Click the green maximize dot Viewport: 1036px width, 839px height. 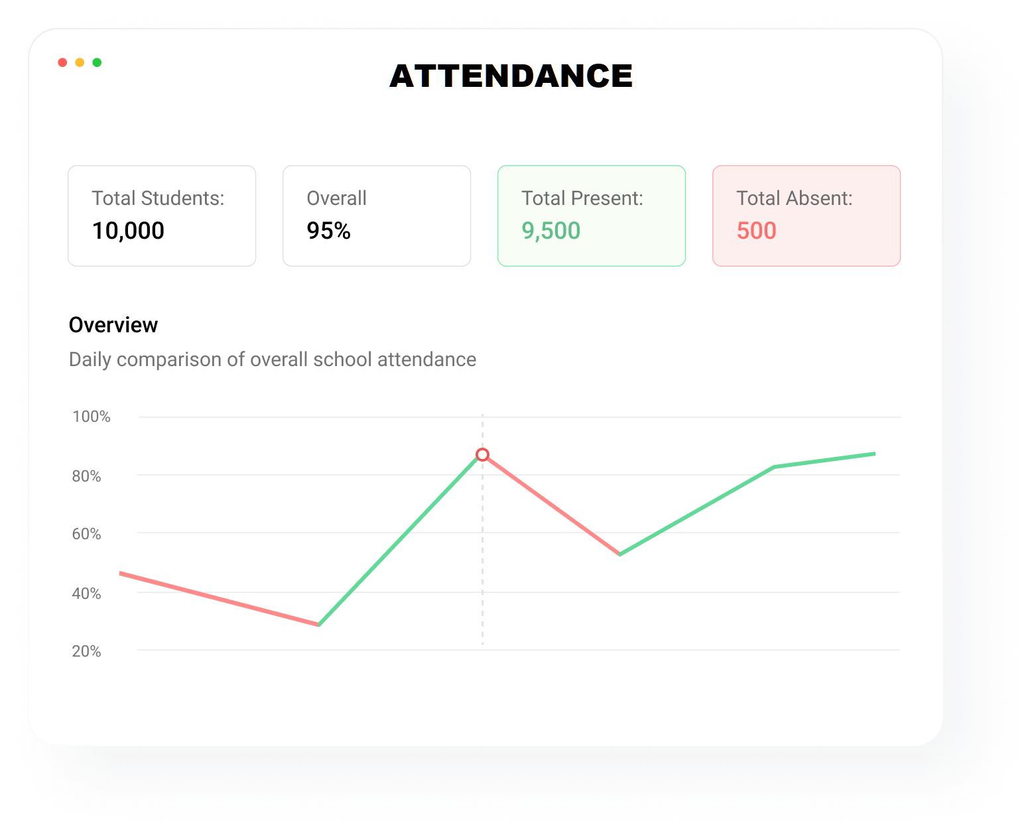pyautogui.click(x=97, y=62)
